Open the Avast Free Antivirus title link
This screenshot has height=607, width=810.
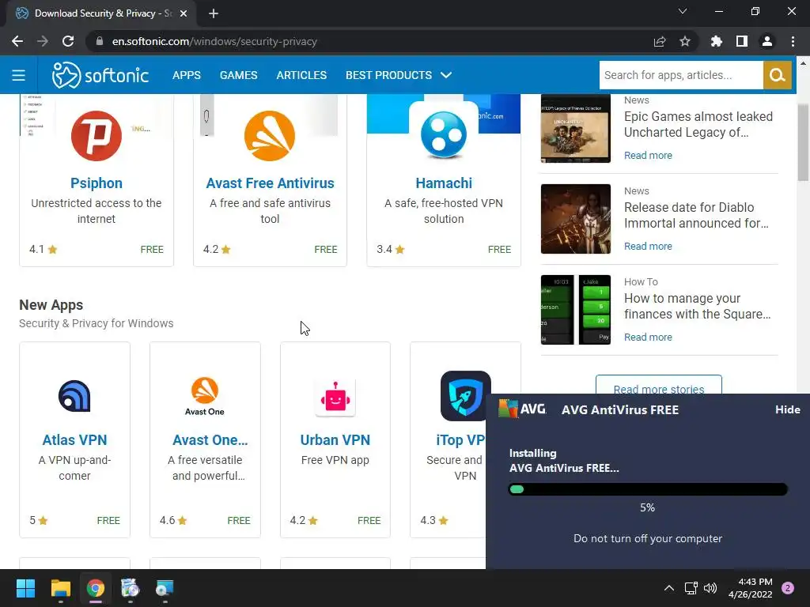point(270,183)
